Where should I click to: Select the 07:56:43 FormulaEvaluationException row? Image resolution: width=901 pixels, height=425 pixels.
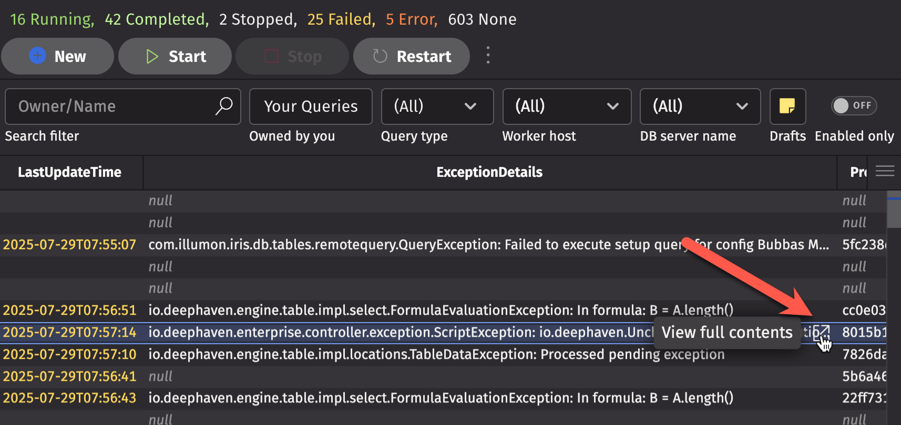[421, 398]
